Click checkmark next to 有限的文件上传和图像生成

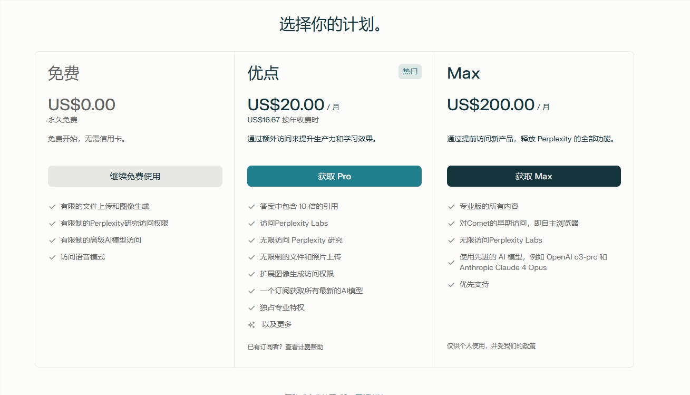coord(52,207)
